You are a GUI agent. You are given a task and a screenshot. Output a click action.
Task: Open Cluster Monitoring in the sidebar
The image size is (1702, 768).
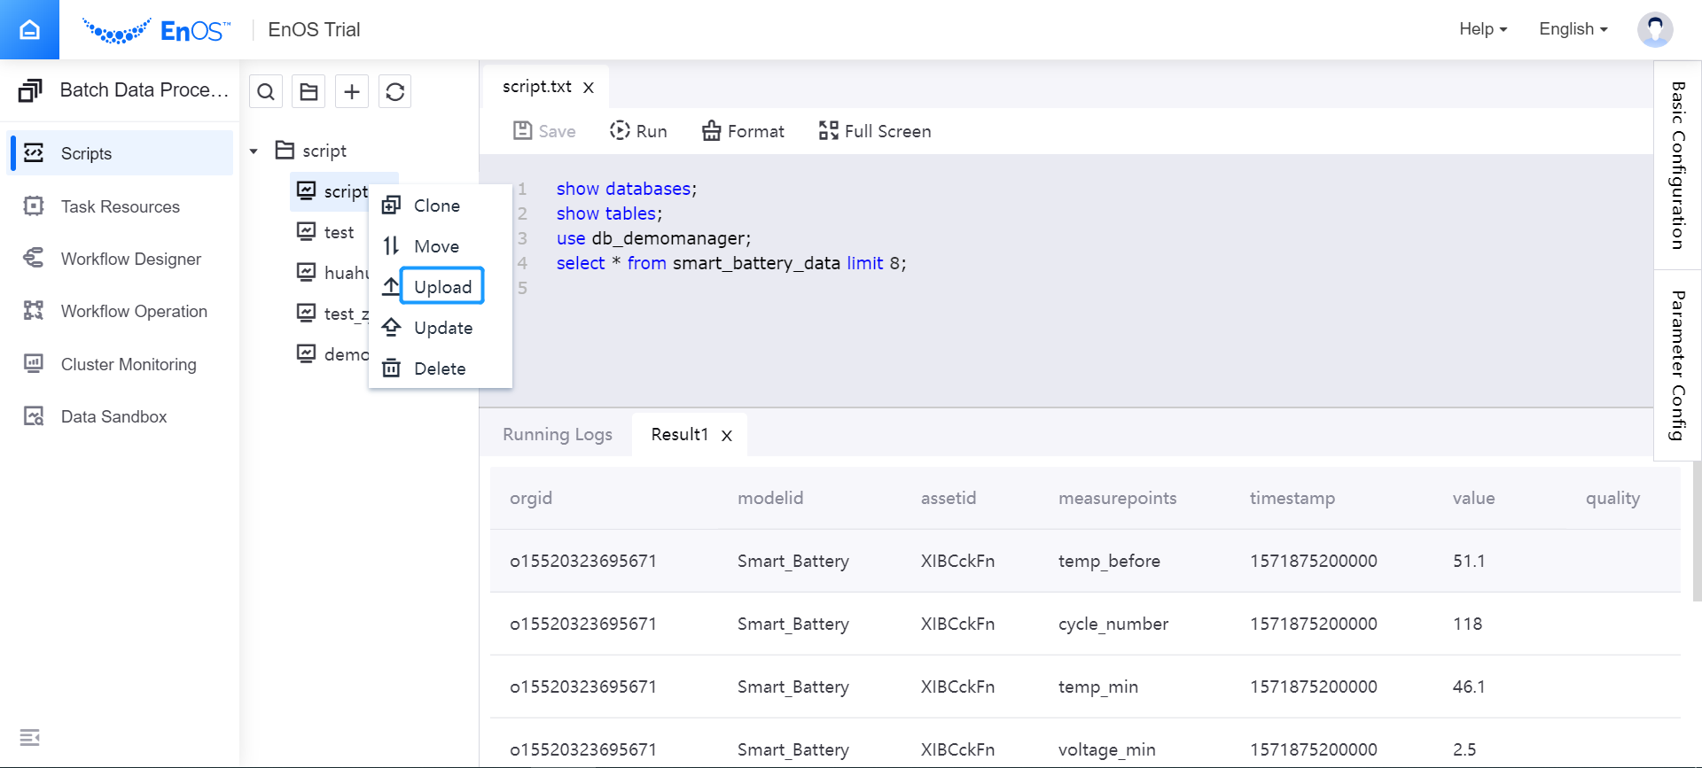[120, 364]
